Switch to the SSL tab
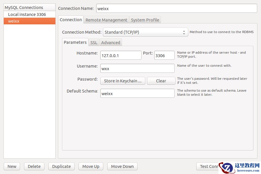 point(94,42)
